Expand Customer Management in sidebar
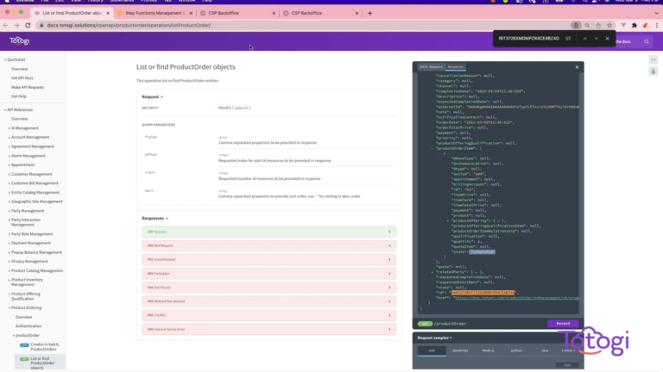Viewport: 663px width, 372px height. click(31, 174)
